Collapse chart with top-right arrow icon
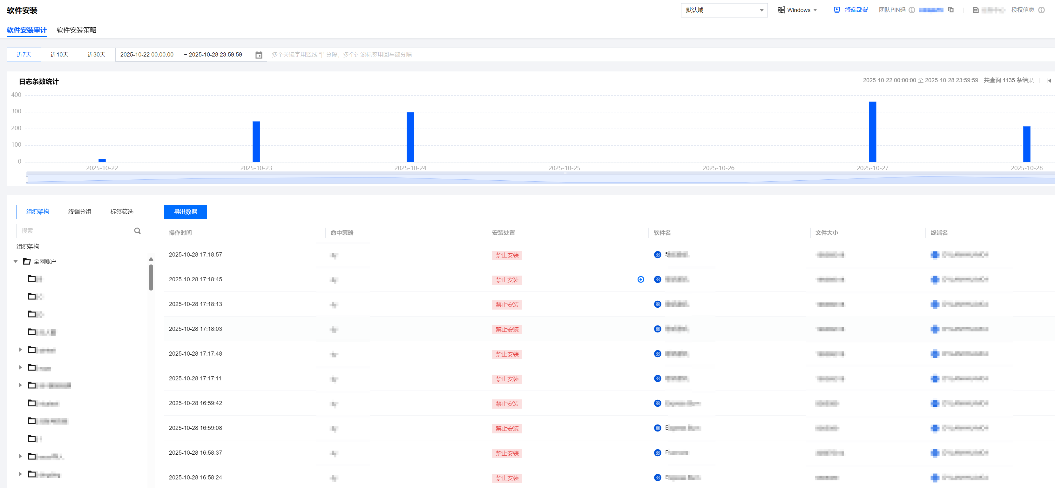This screenshot has width=1055, height=488. (1049, 81)
